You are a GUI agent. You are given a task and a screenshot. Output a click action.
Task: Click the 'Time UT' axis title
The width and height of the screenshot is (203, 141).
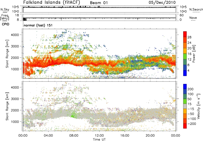click(x=99, y=139)
